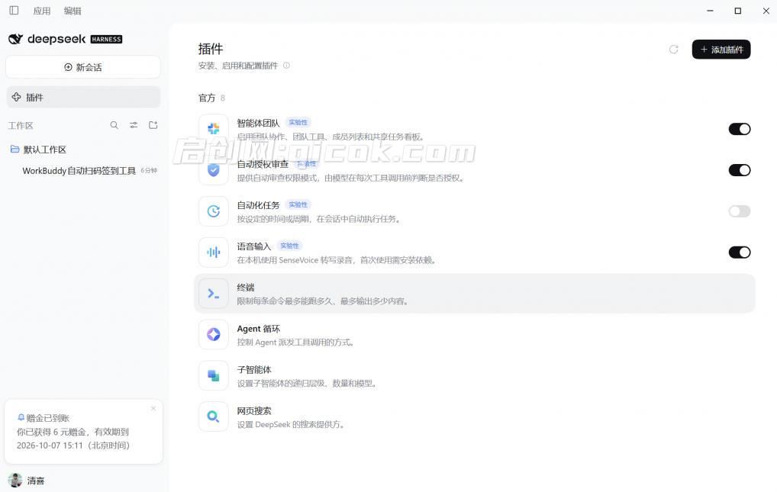Minimize the window
777x492 pixels.
coord(710,11)
